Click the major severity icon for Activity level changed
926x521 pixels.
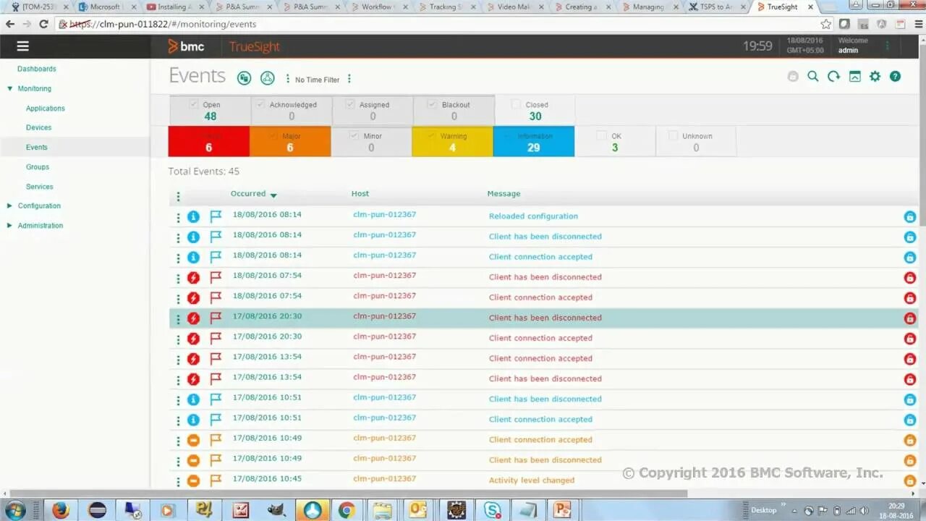(193, 480)
